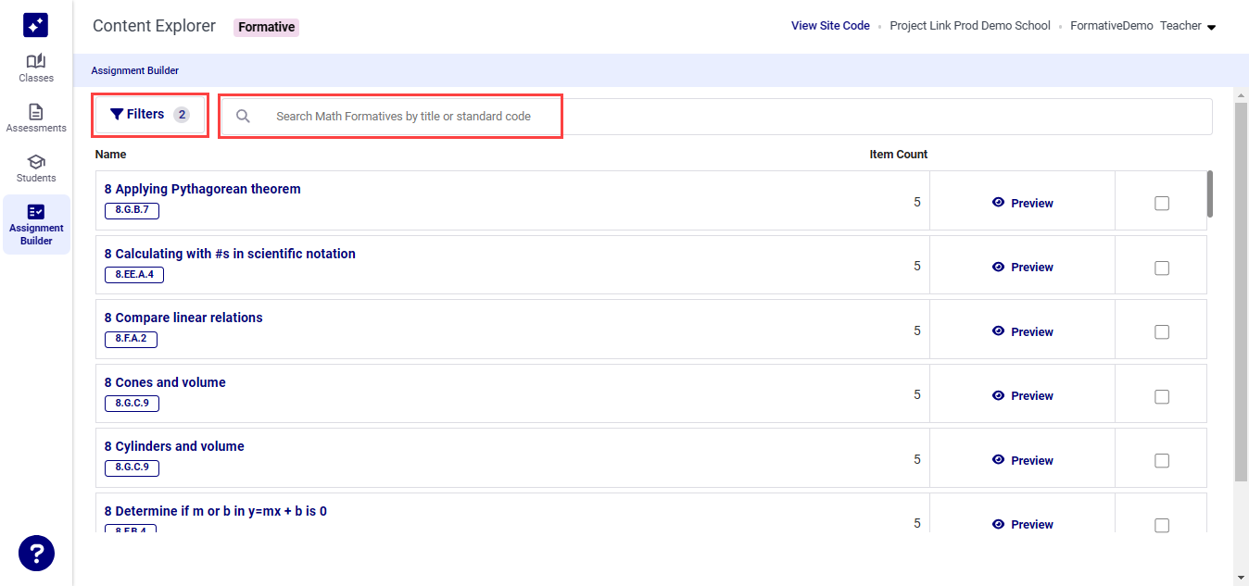Click the 8.G.C.9 standard code badge
The width and height of the screenshot is (1249, 586).
click(131, 403)
